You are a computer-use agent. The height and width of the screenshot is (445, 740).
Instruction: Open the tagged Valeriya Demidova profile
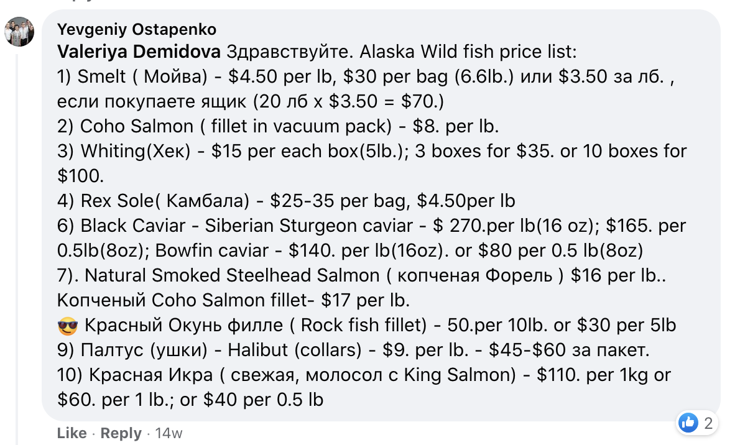(x=139, y=52)
